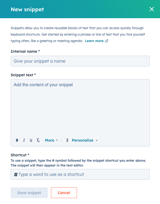
Task: Underline the selected snippet text
Action: [31, 140]
